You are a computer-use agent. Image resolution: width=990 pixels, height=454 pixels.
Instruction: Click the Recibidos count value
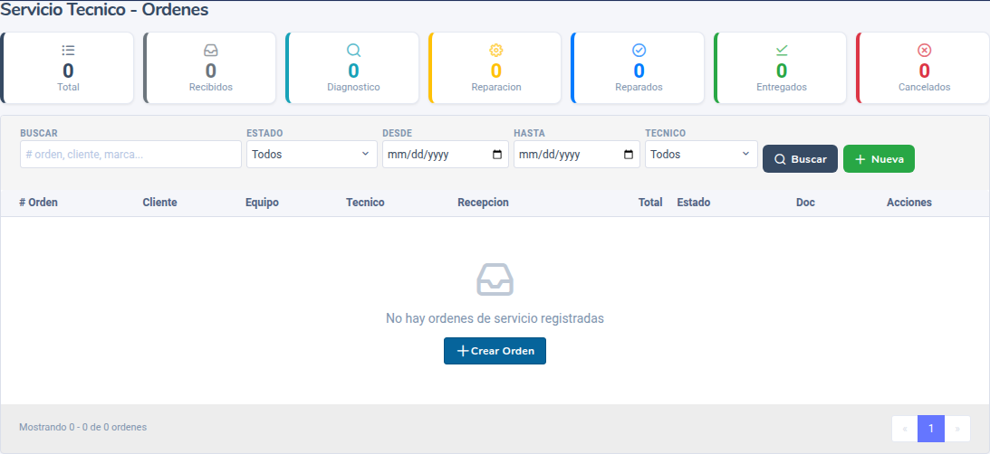point(211,71)
